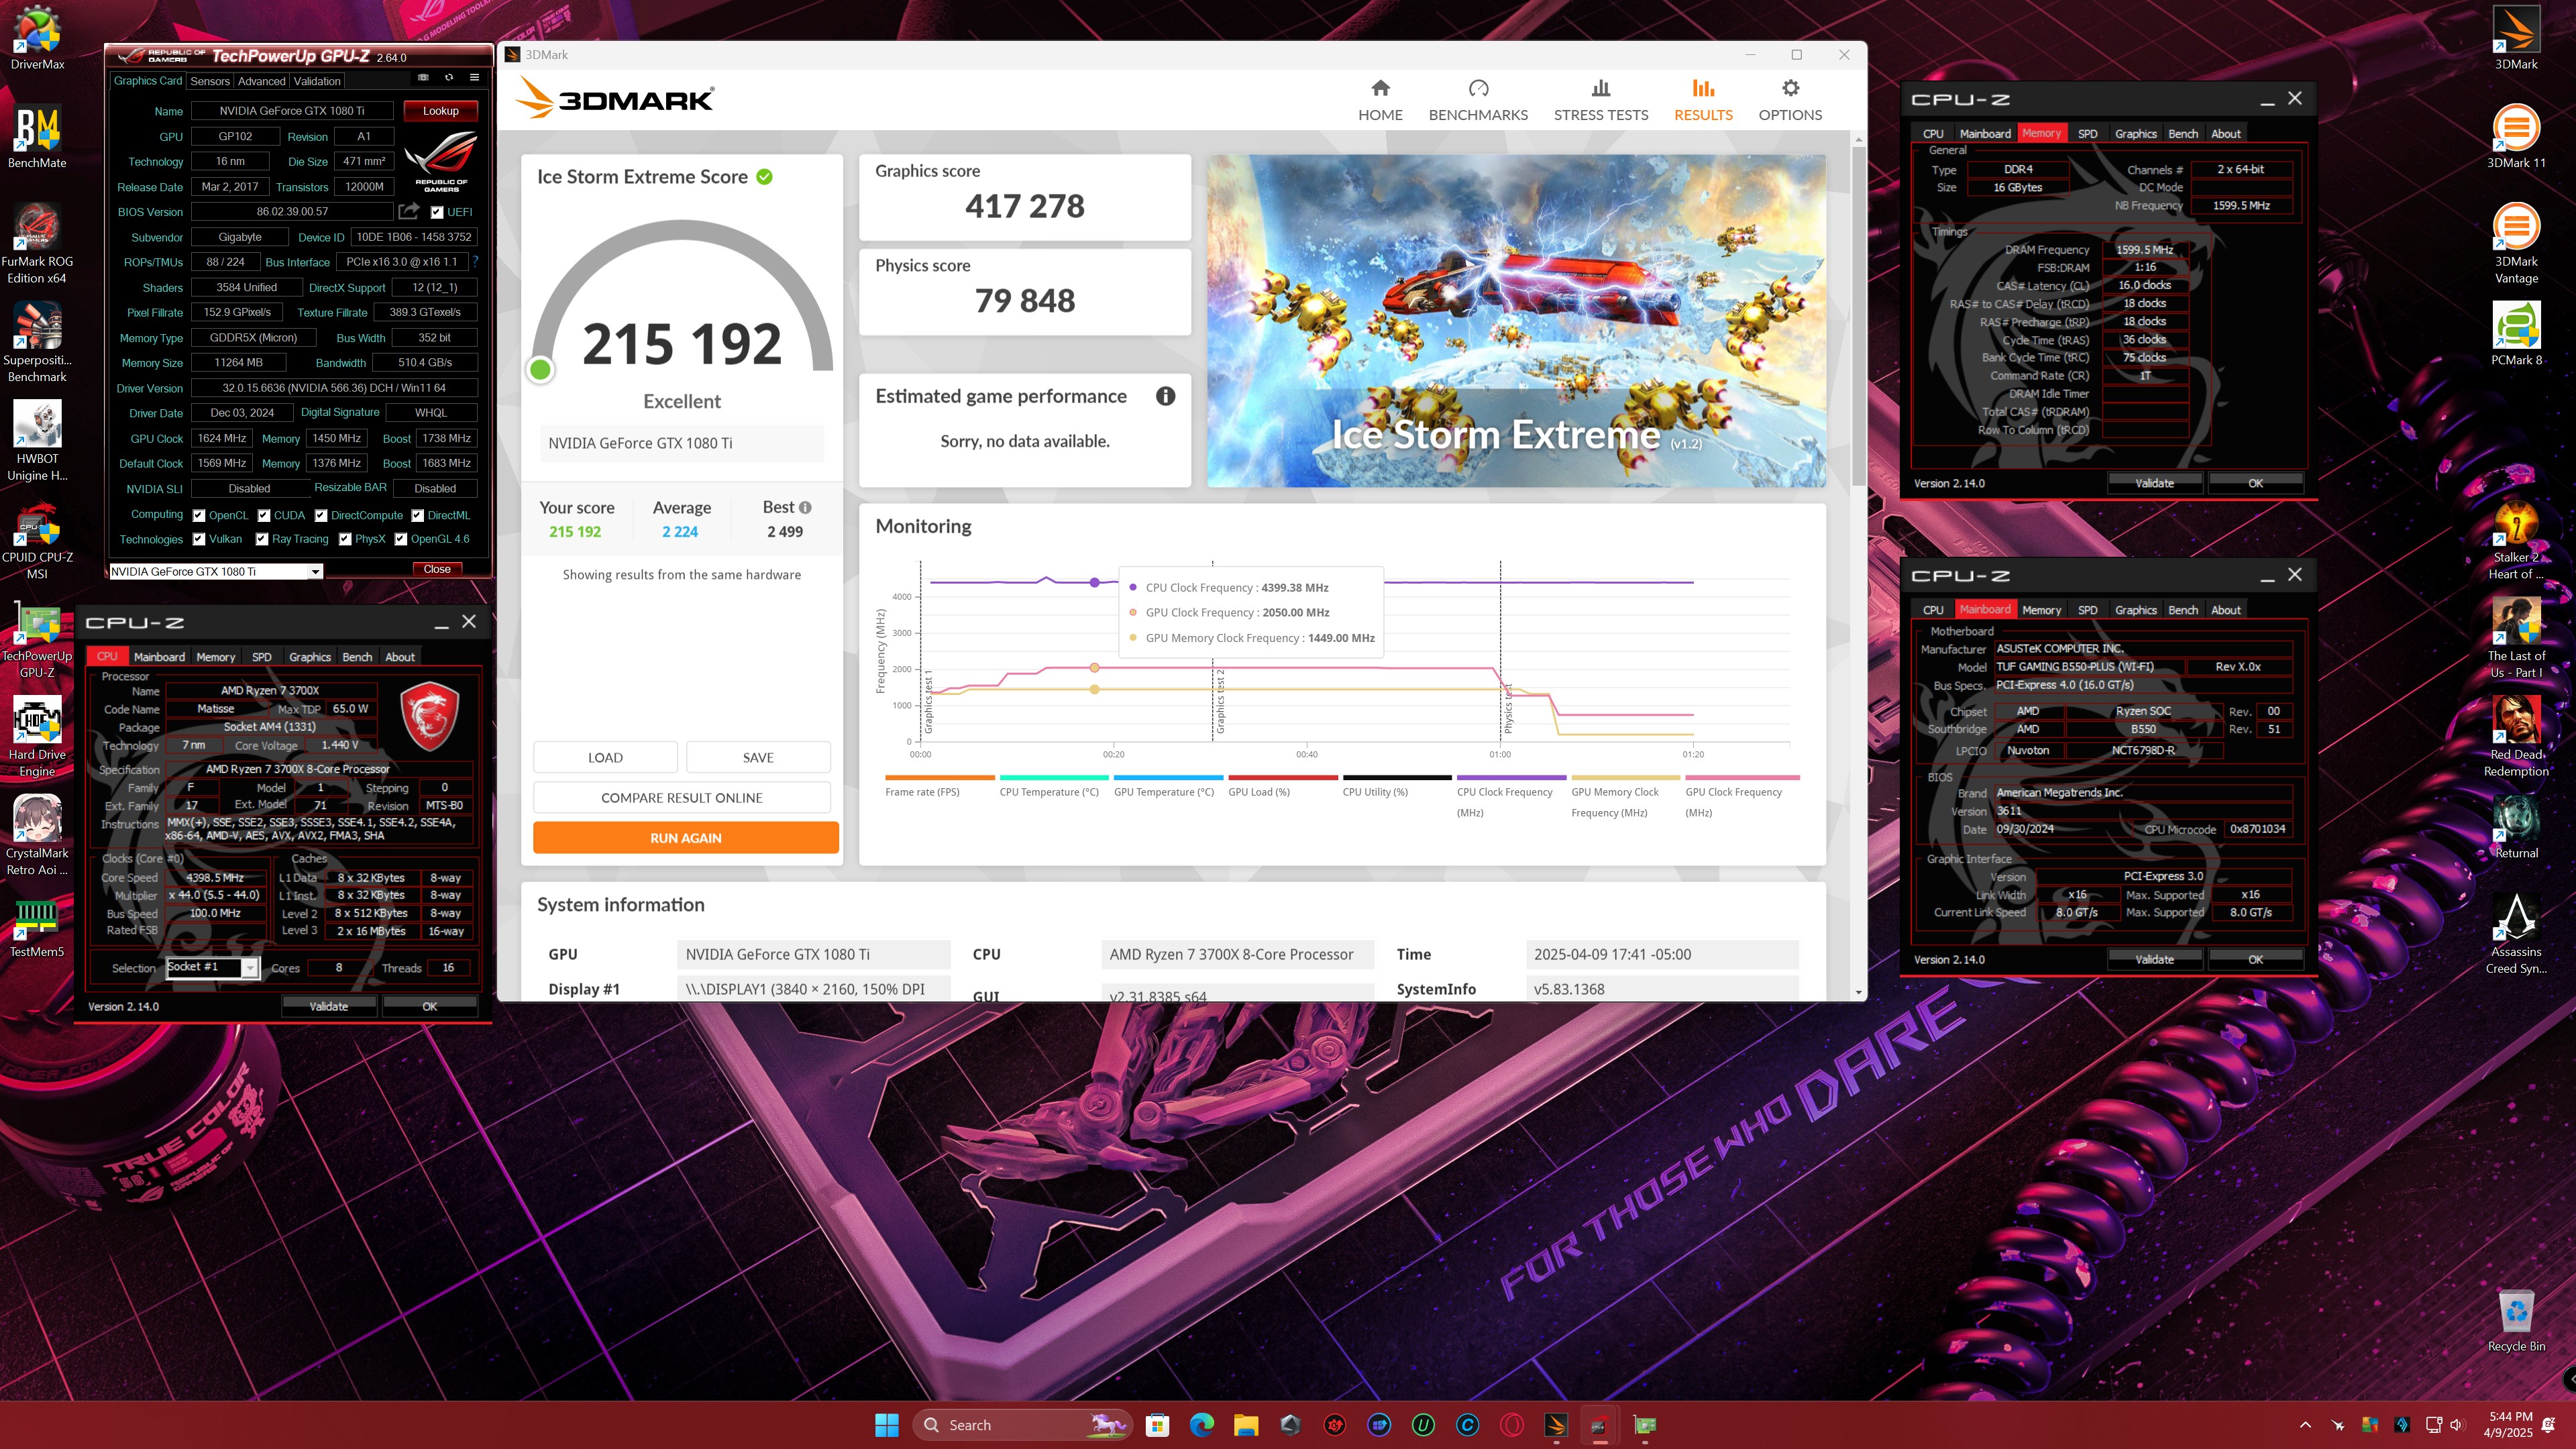The image size is (2576, 1449).
Task: Click the GPU-Z Close button
Action: (x=437, y=569)
